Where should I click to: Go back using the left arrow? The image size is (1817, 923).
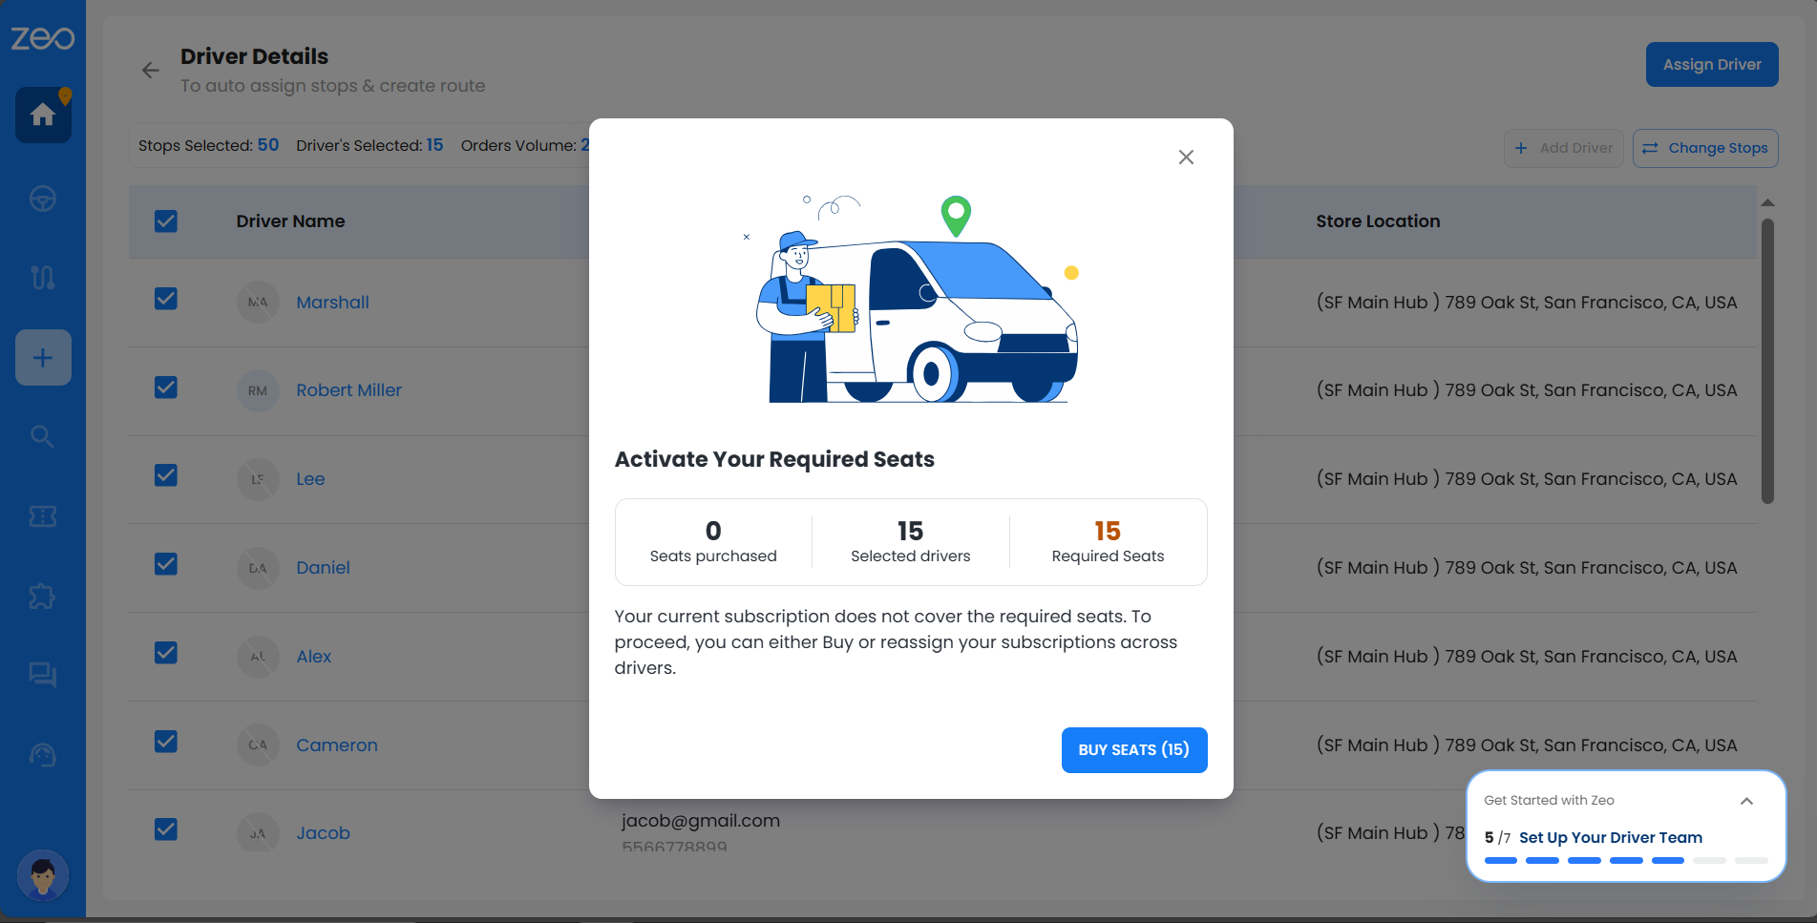click(x=151, y=71)
